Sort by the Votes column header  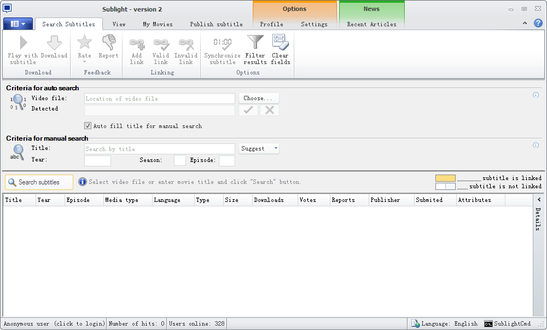[314, 200]
